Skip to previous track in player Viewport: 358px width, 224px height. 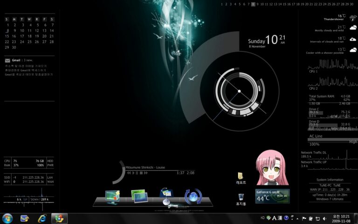[129, 173]
